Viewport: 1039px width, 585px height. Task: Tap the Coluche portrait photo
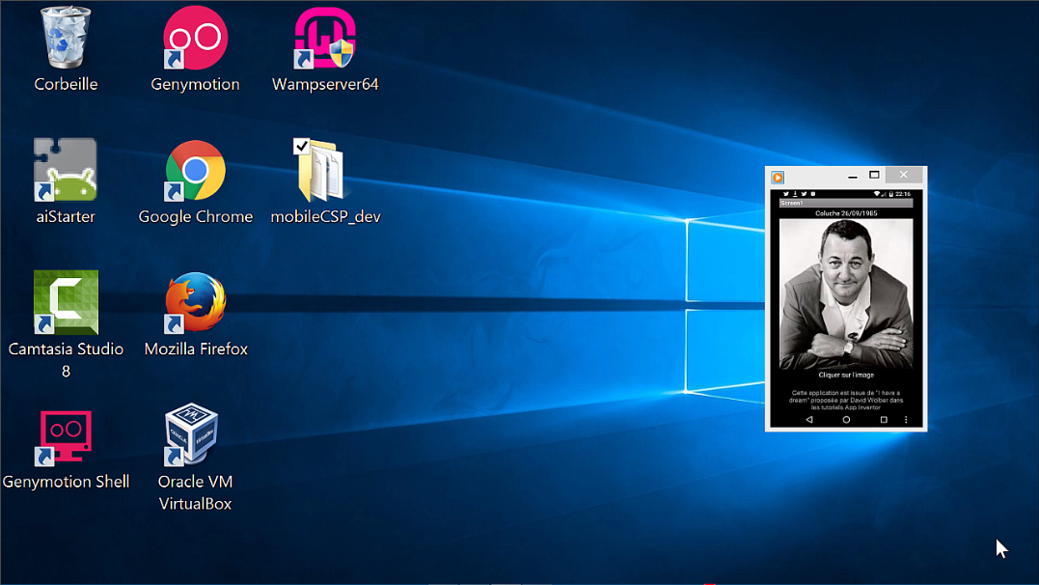coord(846,293)
